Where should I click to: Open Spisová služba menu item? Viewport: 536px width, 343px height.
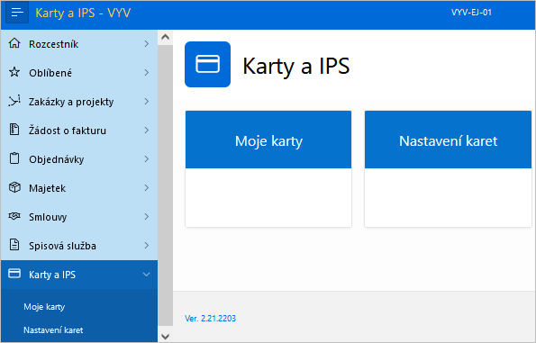79,245
